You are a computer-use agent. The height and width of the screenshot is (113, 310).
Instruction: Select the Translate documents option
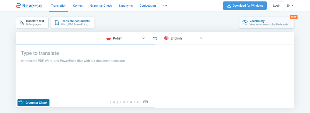pyautogui.click(x=73, y=22)
